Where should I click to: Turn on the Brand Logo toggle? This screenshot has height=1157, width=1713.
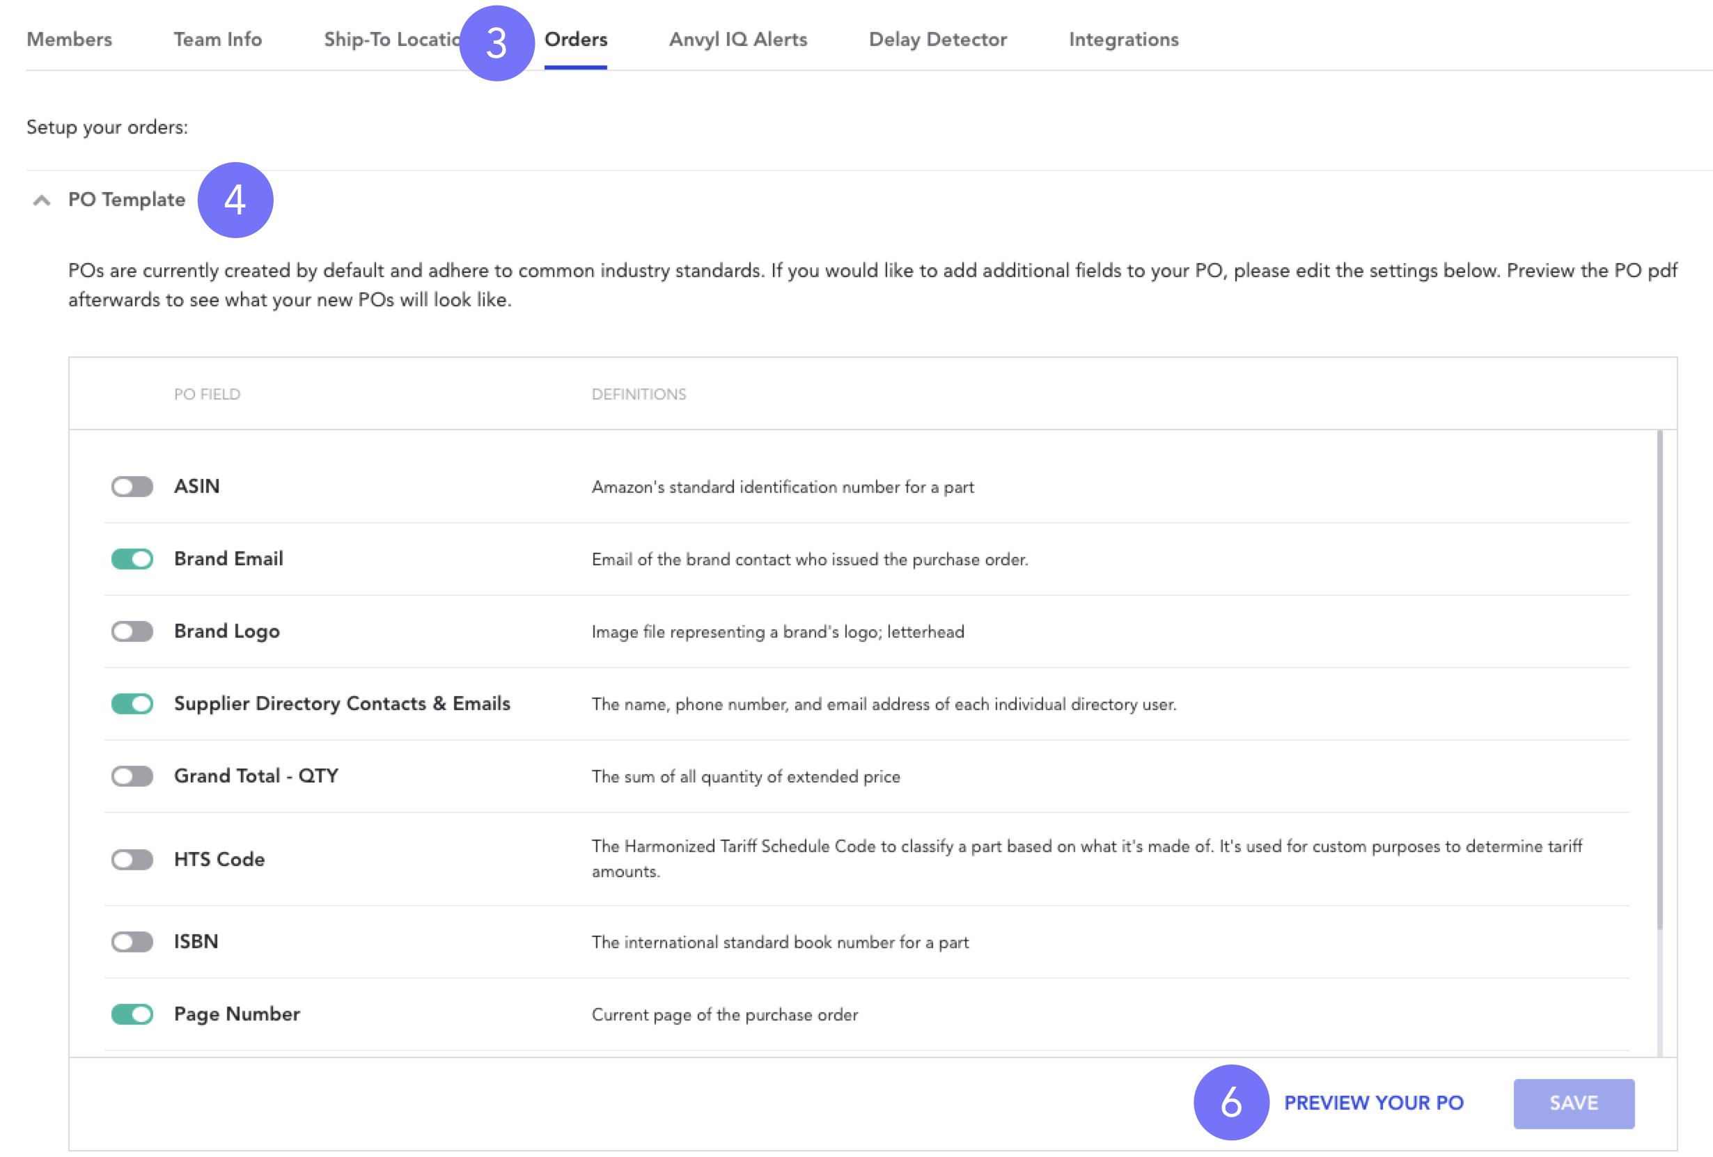pos(132,631)
